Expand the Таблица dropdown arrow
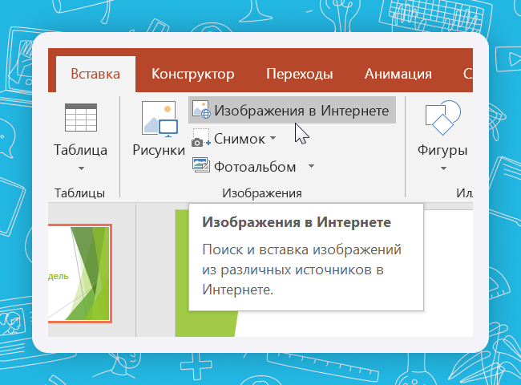The height and width of the screenshot is (385, 521). click(81, 168)
